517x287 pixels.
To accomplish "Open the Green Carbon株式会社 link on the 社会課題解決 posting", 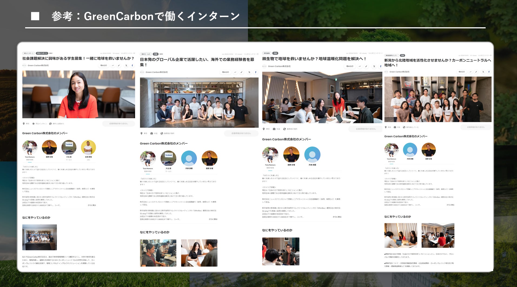I will point(38,65).
